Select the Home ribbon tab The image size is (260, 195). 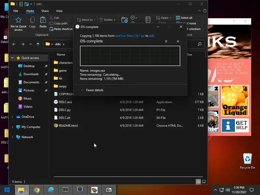(30, 11)
